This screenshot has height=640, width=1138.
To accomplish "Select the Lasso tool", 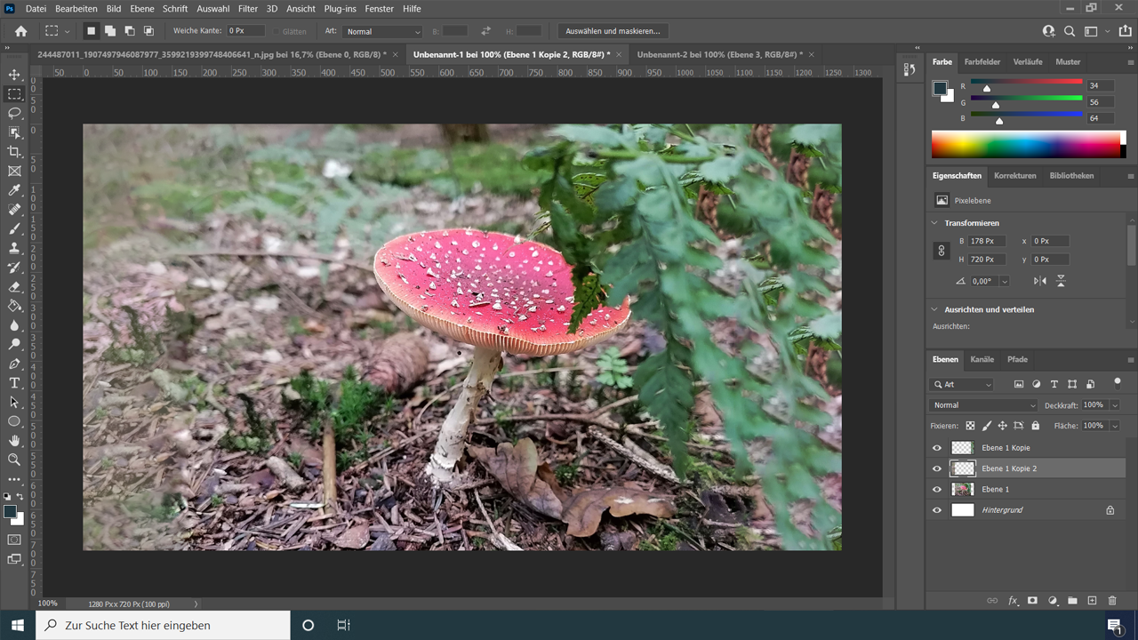I will click(x=13, y=113).
